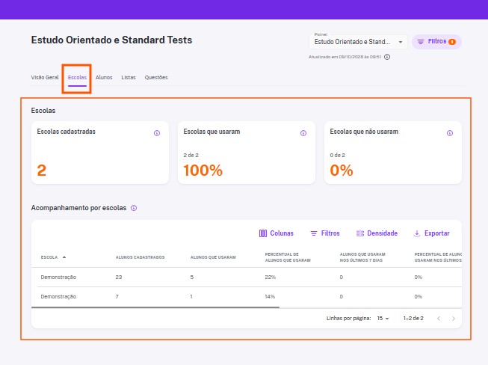This screenshot has height=365, width=488.
Task: Open table Filtros in toolbar
Action: point(325,233)
